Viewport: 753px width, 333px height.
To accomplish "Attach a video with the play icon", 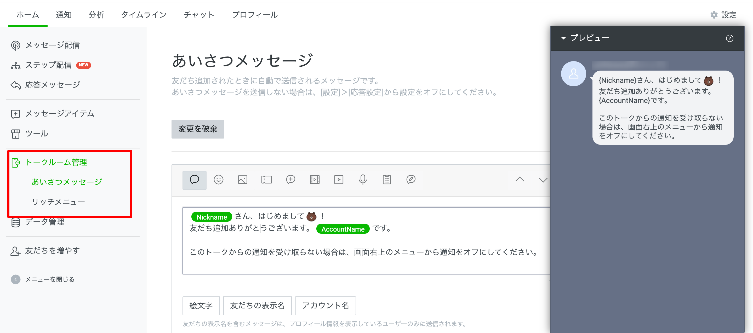I will pos(339,180).
